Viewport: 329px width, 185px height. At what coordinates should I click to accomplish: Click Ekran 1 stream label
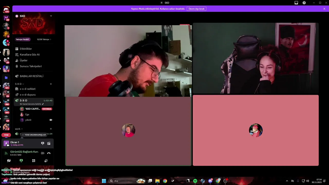[x=15, y=142]
